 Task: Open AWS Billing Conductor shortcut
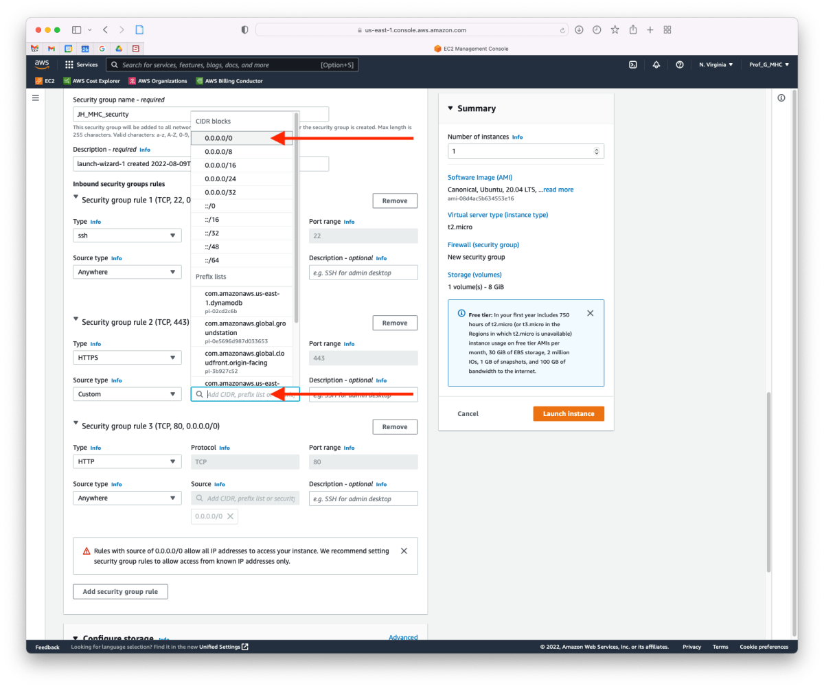tap(229, 81)
